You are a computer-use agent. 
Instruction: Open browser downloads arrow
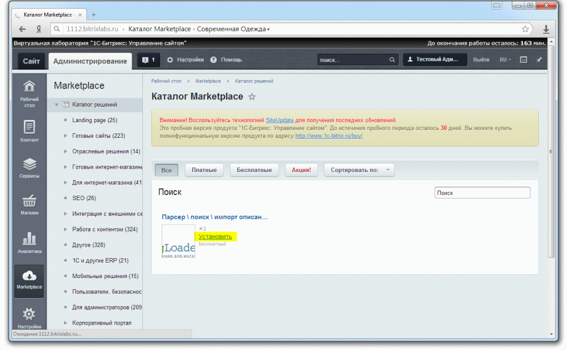546,29
